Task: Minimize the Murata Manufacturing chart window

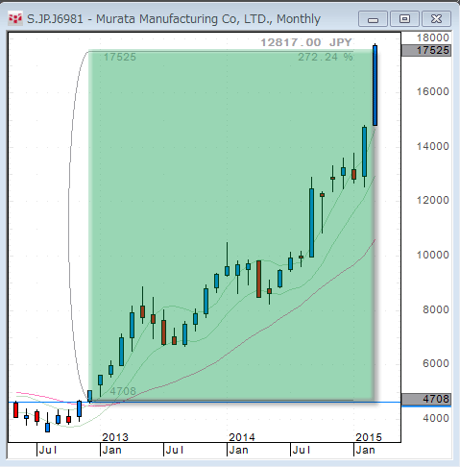Action: pyautogui.click(x=373, y=19)
